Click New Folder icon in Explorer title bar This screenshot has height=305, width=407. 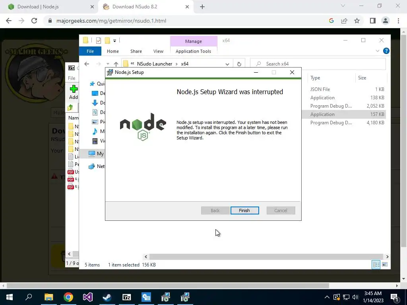[107, 41]
